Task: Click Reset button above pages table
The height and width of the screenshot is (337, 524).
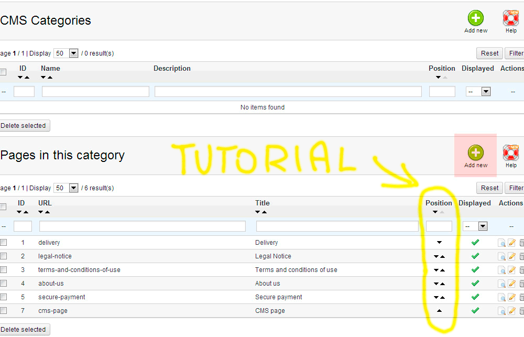Action: tap(489, 188)
